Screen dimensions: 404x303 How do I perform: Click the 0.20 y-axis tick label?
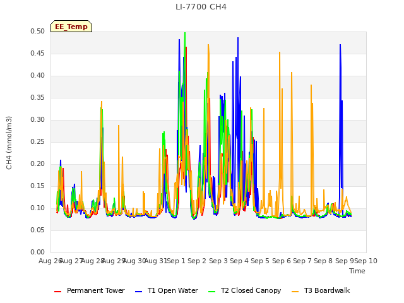(x=38, y=164)
